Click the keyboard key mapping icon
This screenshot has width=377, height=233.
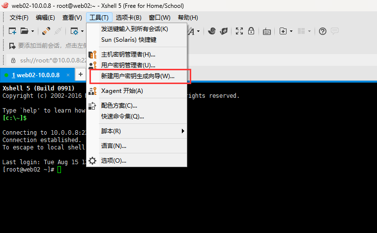point(266,31)
